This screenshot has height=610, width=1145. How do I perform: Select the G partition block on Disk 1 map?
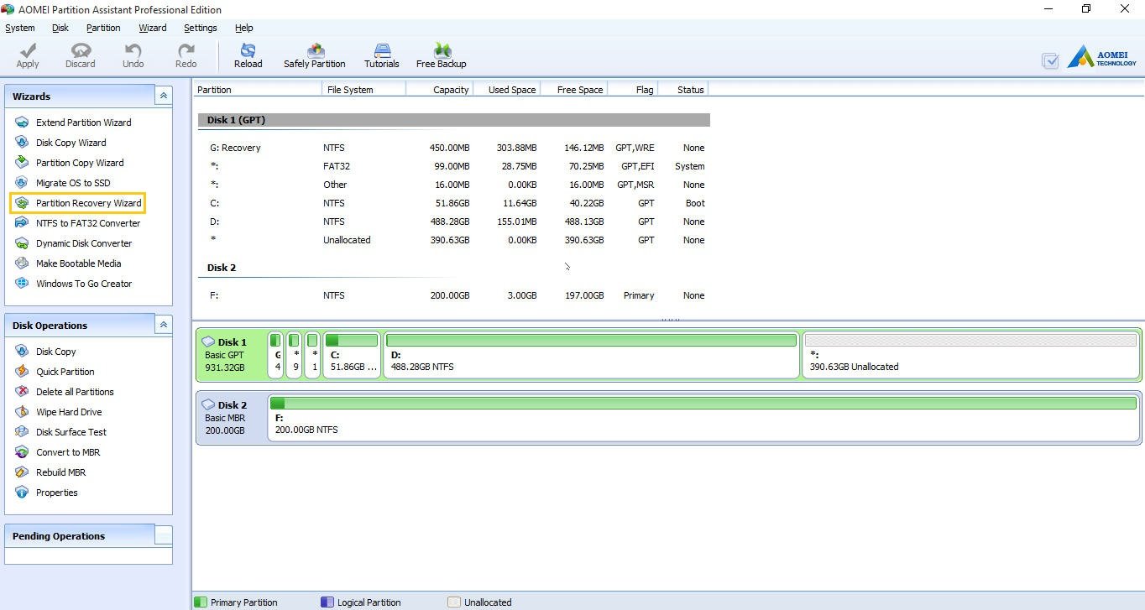coord(275,355)
